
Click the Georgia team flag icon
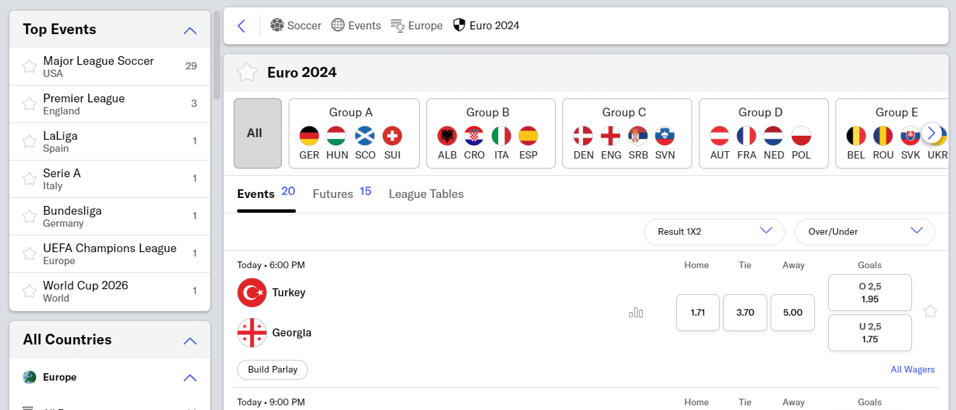(x=251, y=332)
